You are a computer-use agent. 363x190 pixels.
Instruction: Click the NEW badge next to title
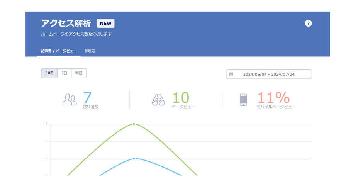coord(106,24)
